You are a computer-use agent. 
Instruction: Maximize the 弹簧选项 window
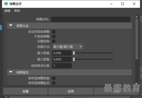[123, 4]
